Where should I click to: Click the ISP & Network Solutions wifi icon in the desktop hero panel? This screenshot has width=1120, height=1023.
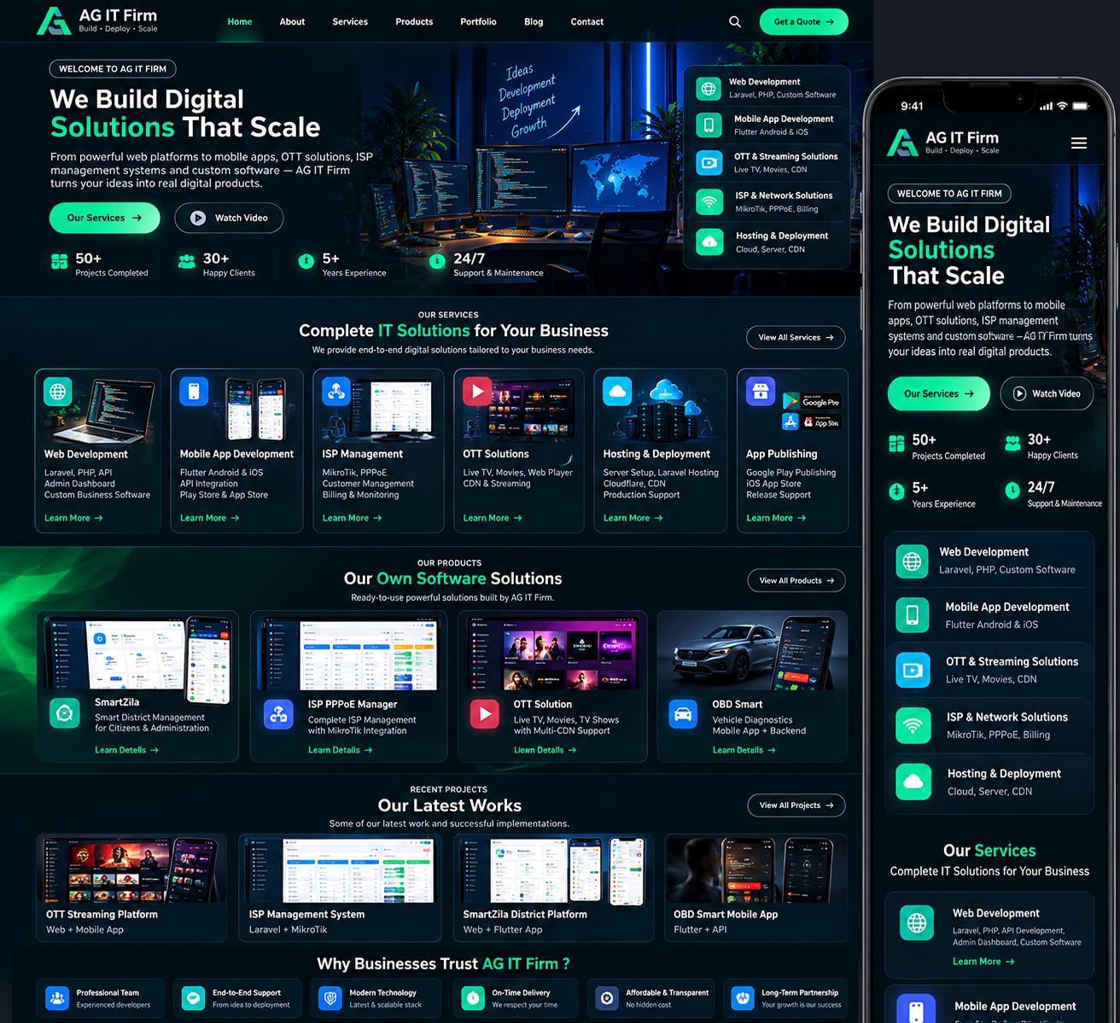[x=709, y=201]
